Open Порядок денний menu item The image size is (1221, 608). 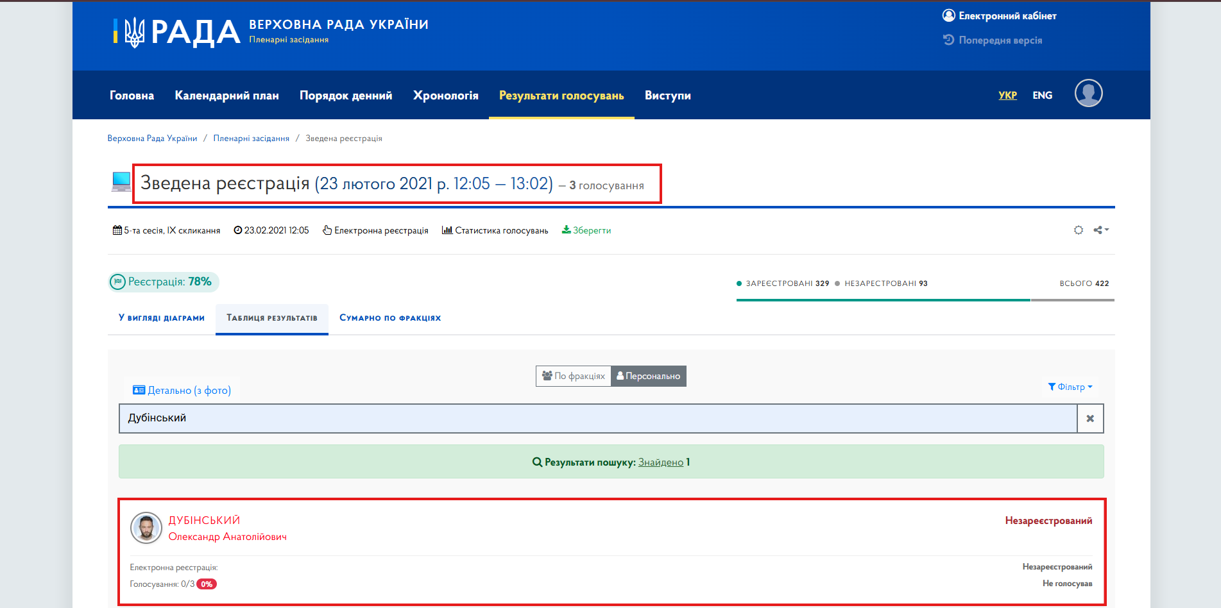[x=346, y=95]
